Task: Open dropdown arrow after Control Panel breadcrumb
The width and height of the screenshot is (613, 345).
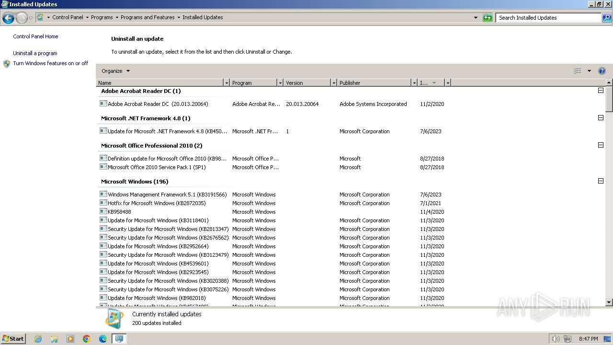Action: pos(87,17)
